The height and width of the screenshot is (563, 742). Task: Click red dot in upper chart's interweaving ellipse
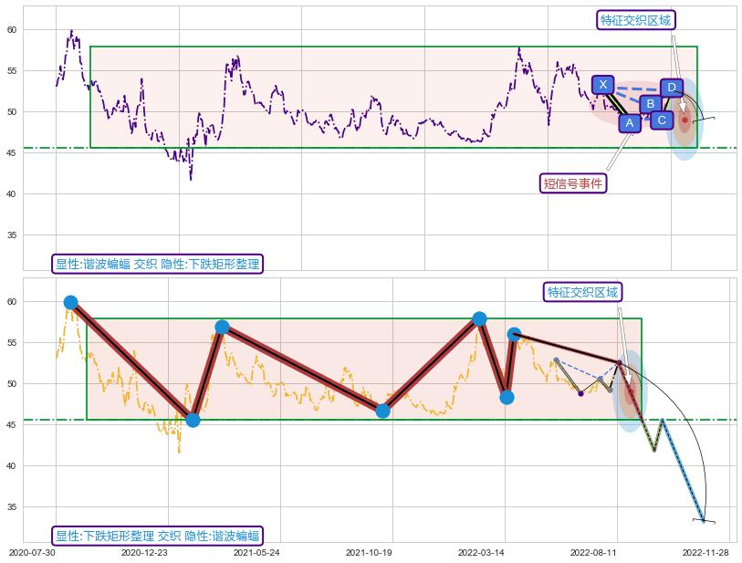click(x=685, y=120)
